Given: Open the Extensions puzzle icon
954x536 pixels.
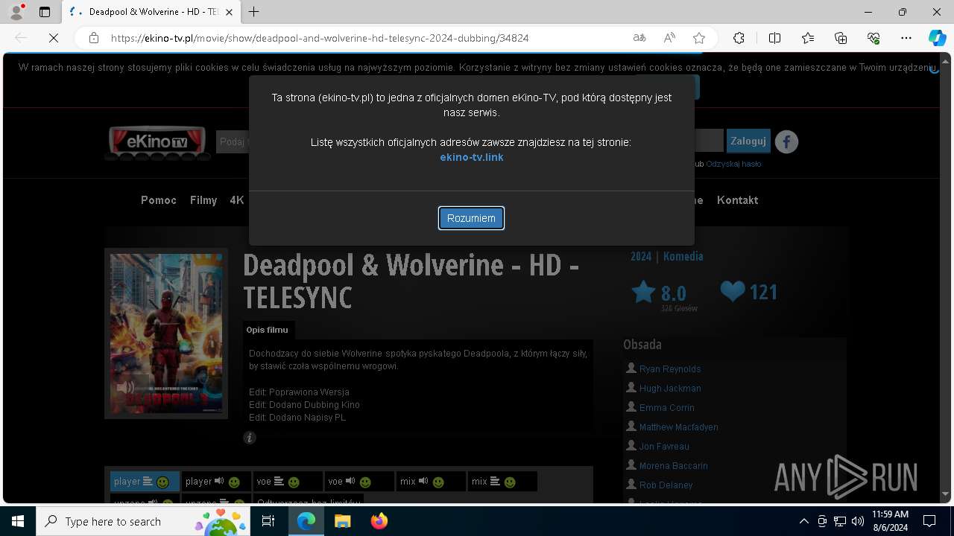Looking at the screenshot, I should coord(739,38).
